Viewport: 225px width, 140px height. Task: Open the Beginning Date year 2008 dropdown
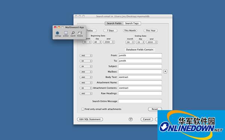pos(109,42)
